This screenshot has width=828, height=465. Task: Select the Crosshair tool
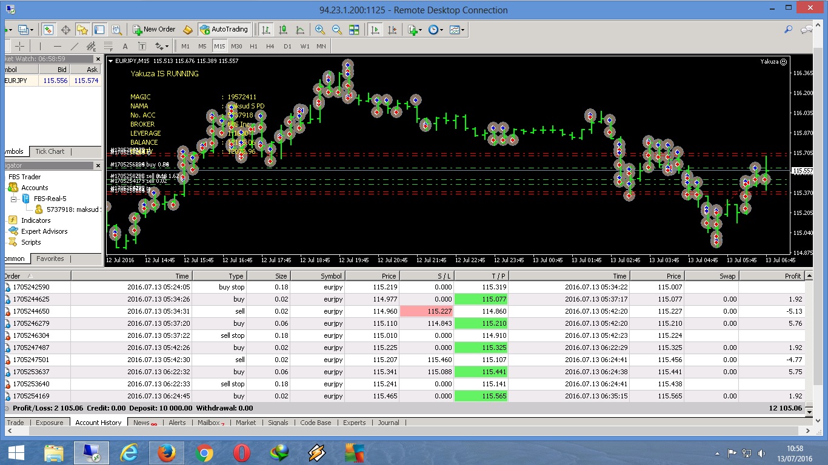point(20,46)
